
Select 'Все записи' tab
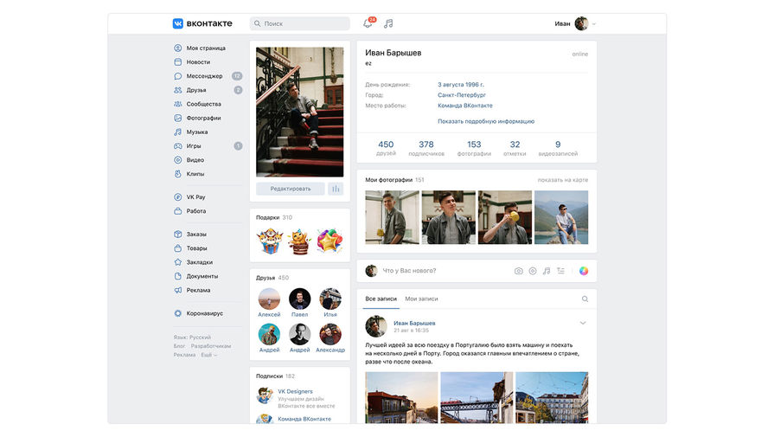(x=381, y=299)
